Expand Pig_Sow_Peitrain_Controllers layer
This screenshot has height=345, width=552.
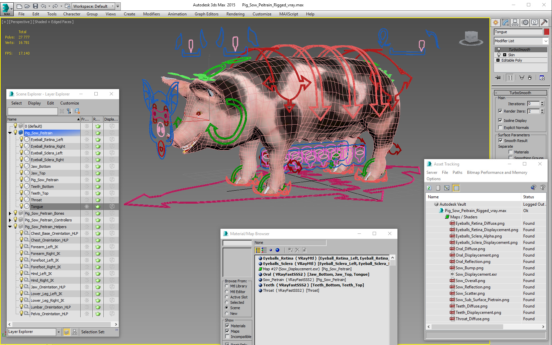[10, 220]
